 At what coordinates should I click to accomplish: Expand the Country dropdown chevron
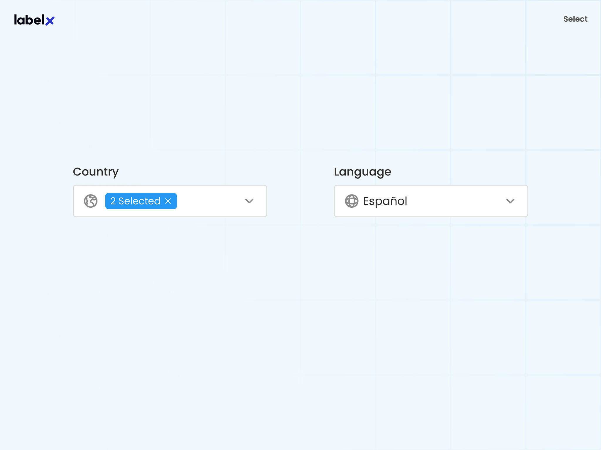[x=249, y=201]
